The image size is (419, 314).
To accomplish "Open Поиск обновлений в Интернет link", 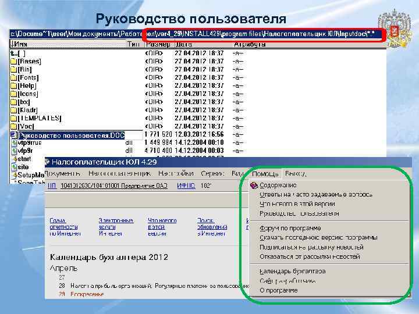I will pyautogui.click(x=212, y=227).
